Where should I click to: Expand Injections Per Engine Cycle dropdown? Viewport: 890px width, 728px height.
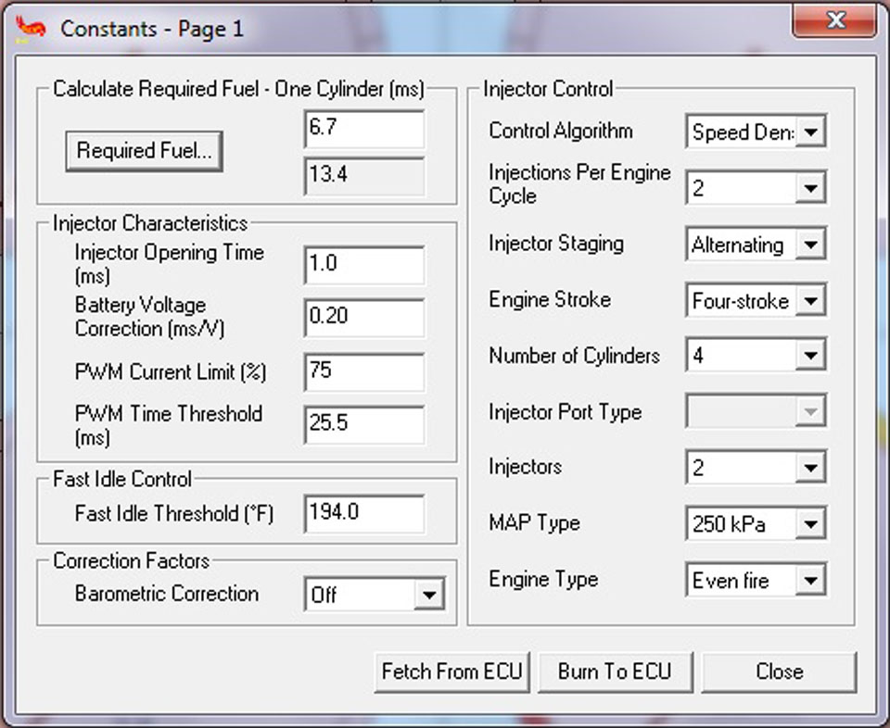810,189
